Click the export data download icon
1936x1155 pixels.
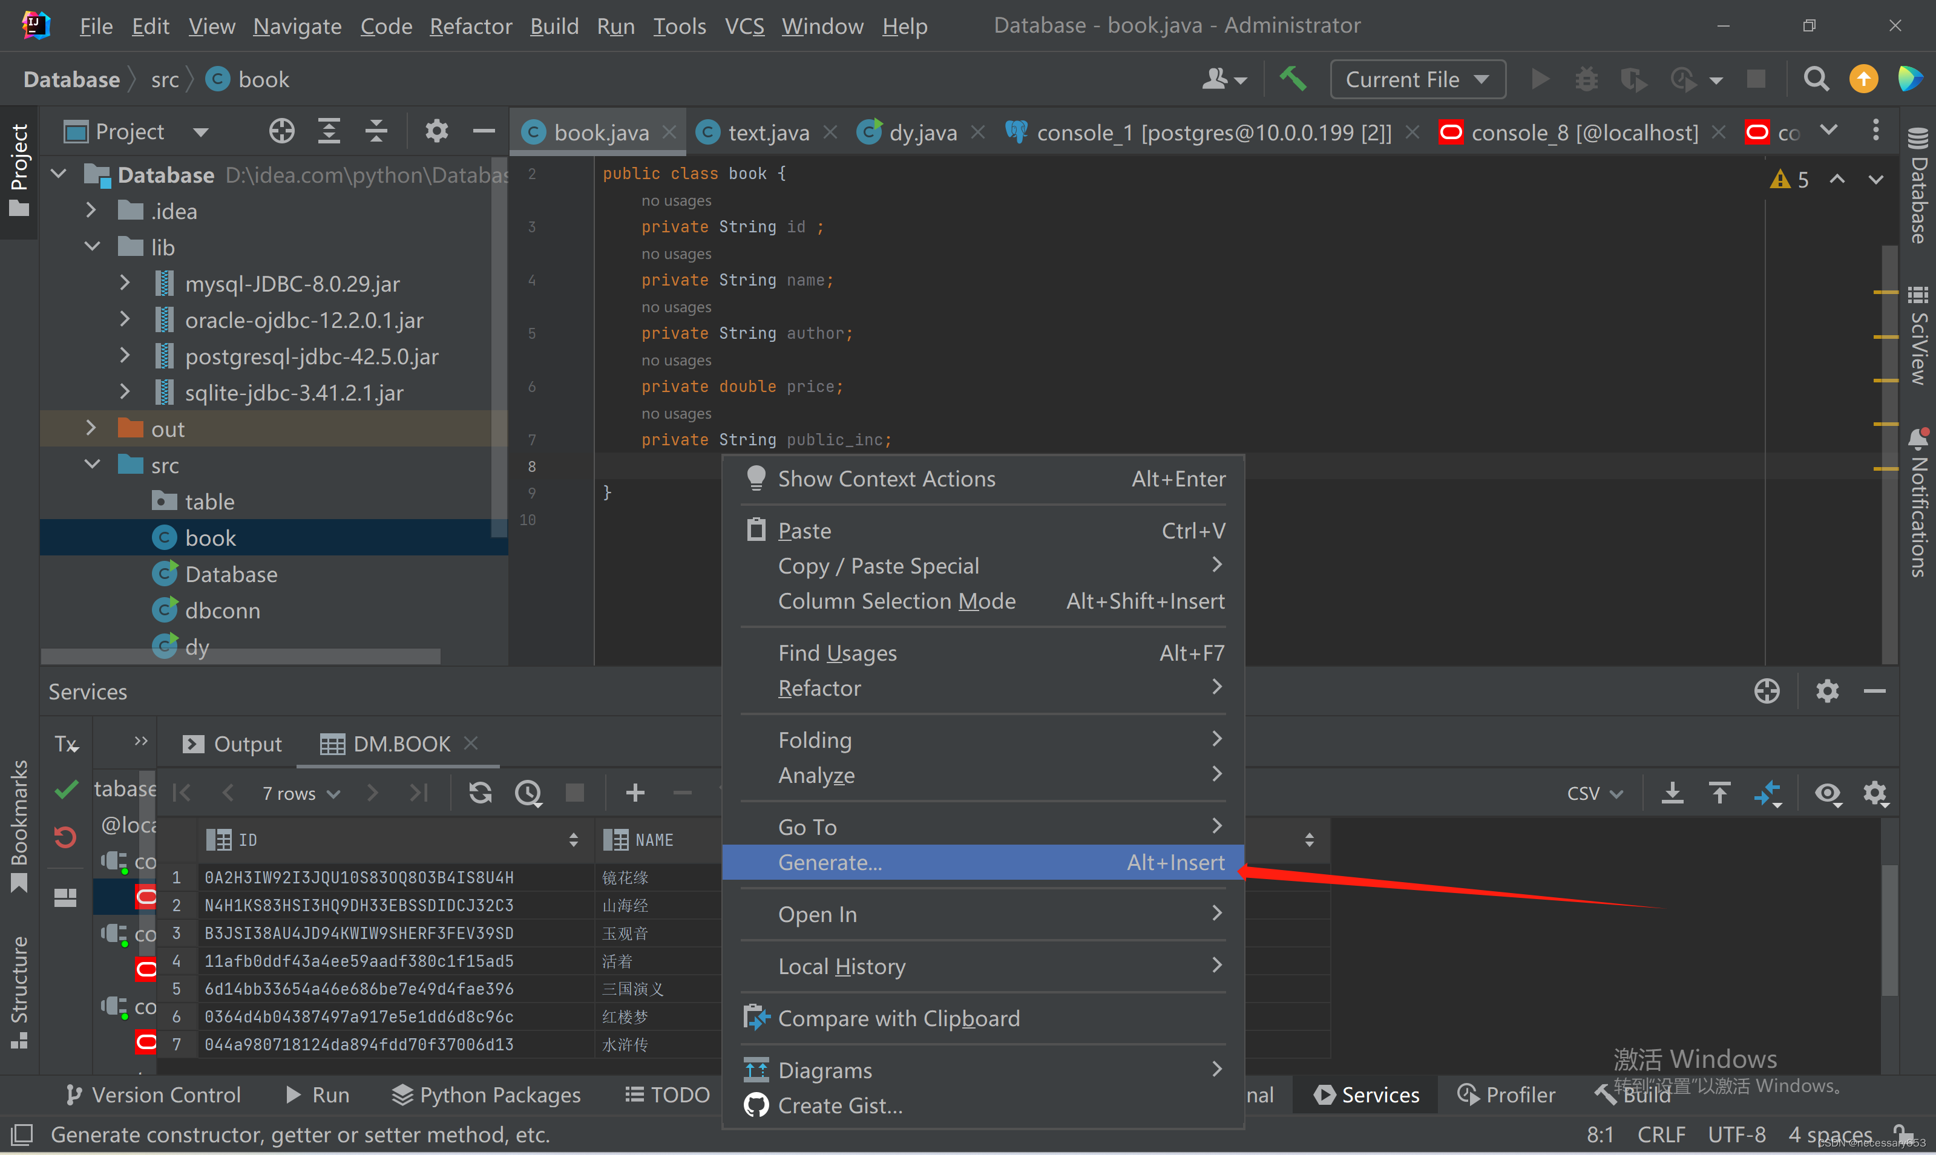click(x=1672, y=793)
